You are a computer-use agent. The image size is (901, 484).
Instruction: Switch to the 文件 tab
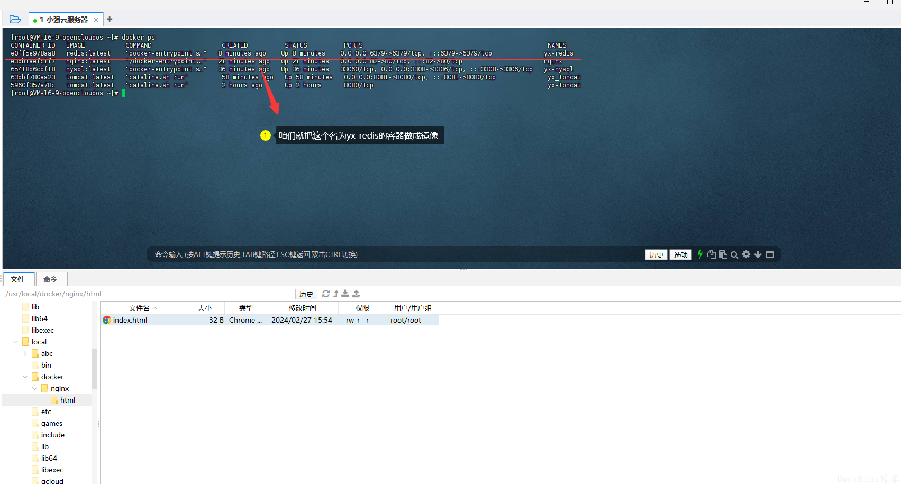point(18,279)
